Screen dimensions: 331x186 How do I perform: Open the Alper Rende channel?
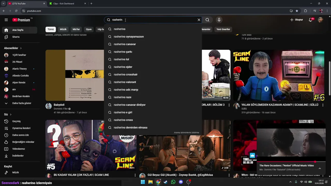tap(20, 83)
